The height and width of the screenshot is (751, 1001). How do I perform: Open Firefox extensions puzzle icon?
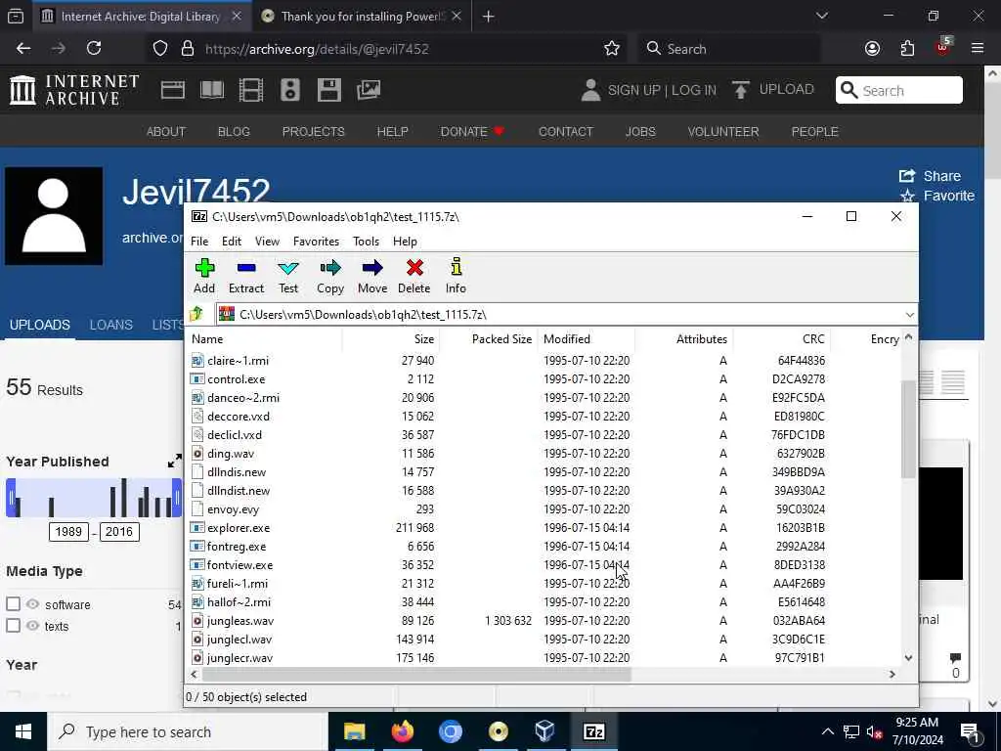pos(907,49)
